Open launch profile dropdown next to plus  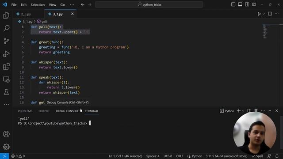pos(243,111)
